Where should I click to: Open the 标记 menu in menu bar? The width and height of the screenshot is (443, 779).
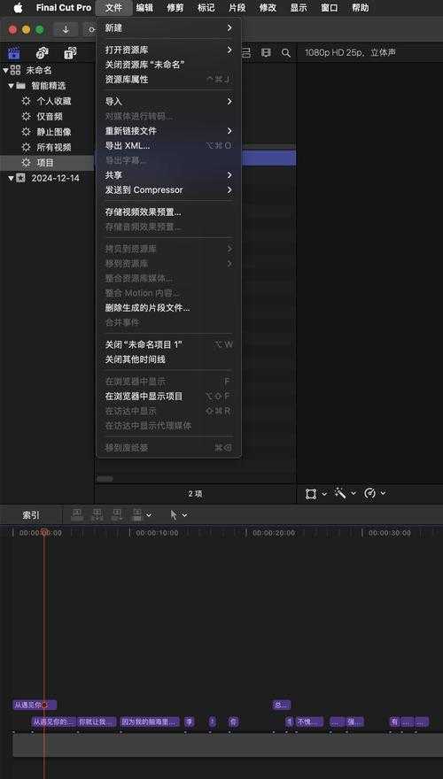click(206, 8)
